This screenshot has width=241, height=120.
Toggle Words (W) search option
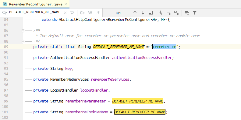(x=90, y=13)
